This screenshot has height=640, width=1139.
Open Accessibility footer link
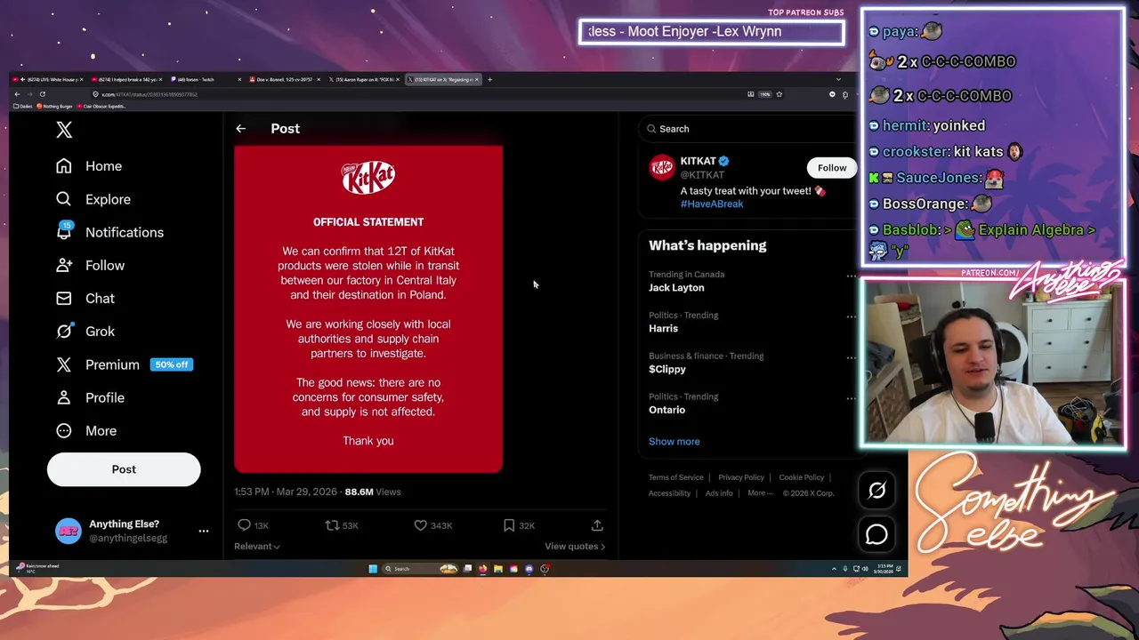[669, 493]
